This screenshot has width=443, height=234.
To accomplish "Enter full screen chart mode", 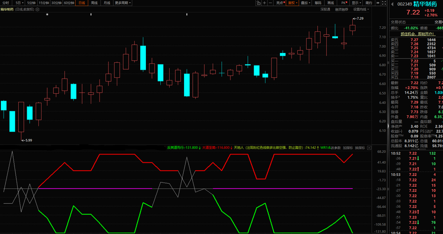I will [384, 3].
